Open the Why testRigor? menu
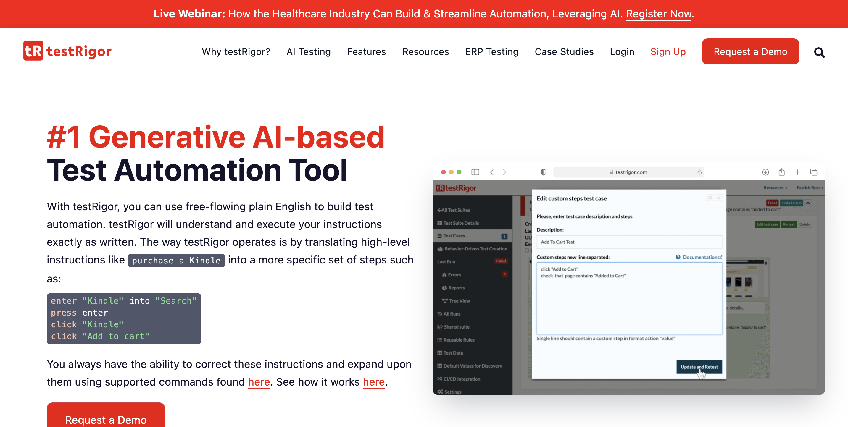 [x=236, y=52]
